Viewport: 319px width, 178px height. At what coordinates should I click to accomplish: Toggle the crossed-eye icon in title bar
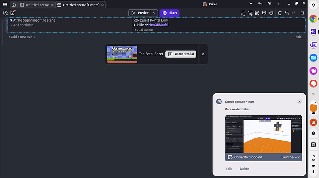click(270, 3)
